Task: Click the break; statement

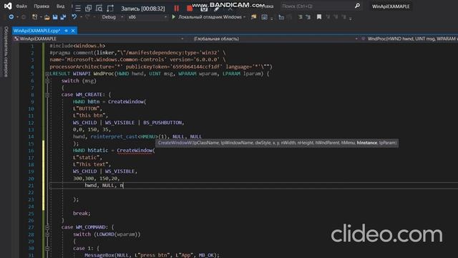Action: click(x=82, y=214)
